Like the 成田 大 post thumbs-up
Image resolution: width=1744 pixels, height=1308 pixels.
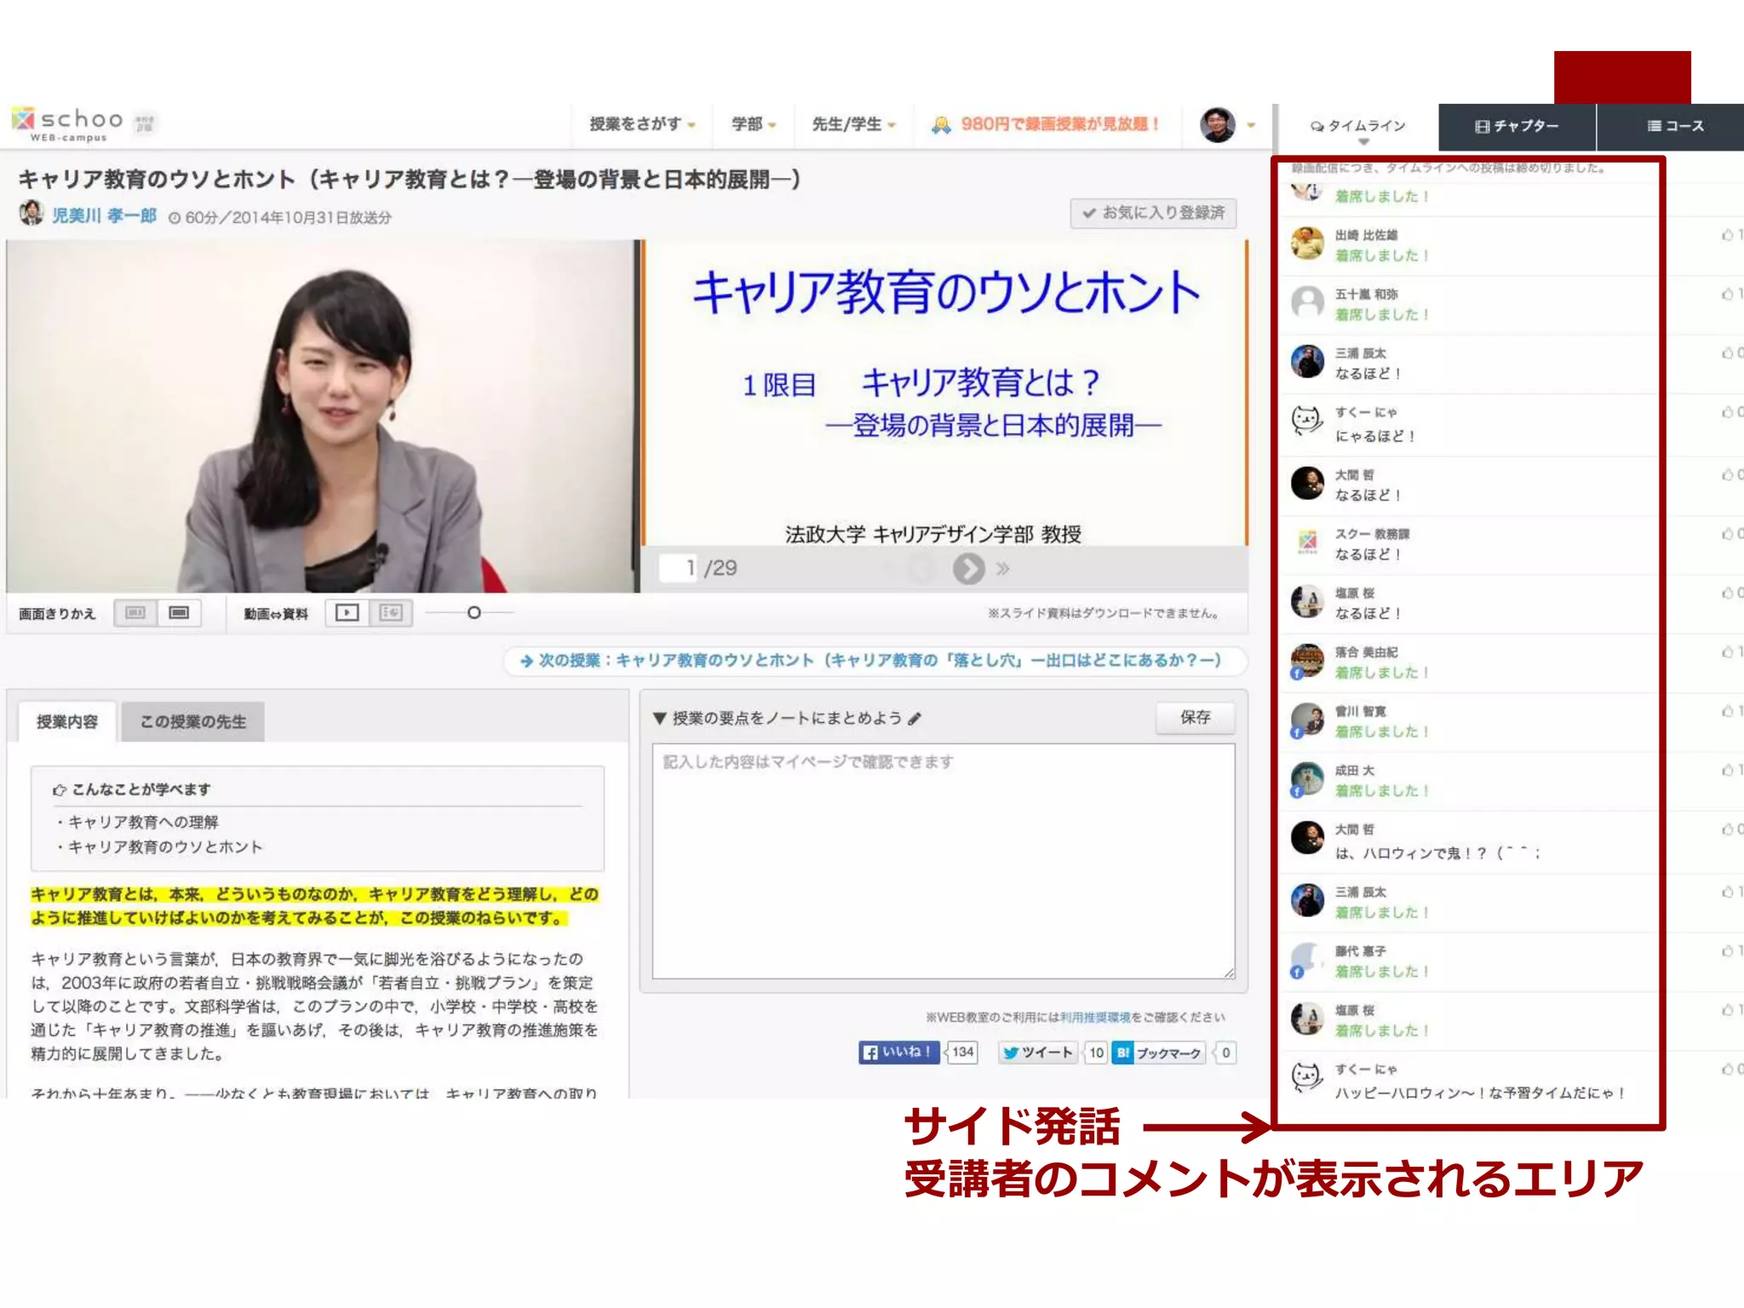pos(1728,771)
